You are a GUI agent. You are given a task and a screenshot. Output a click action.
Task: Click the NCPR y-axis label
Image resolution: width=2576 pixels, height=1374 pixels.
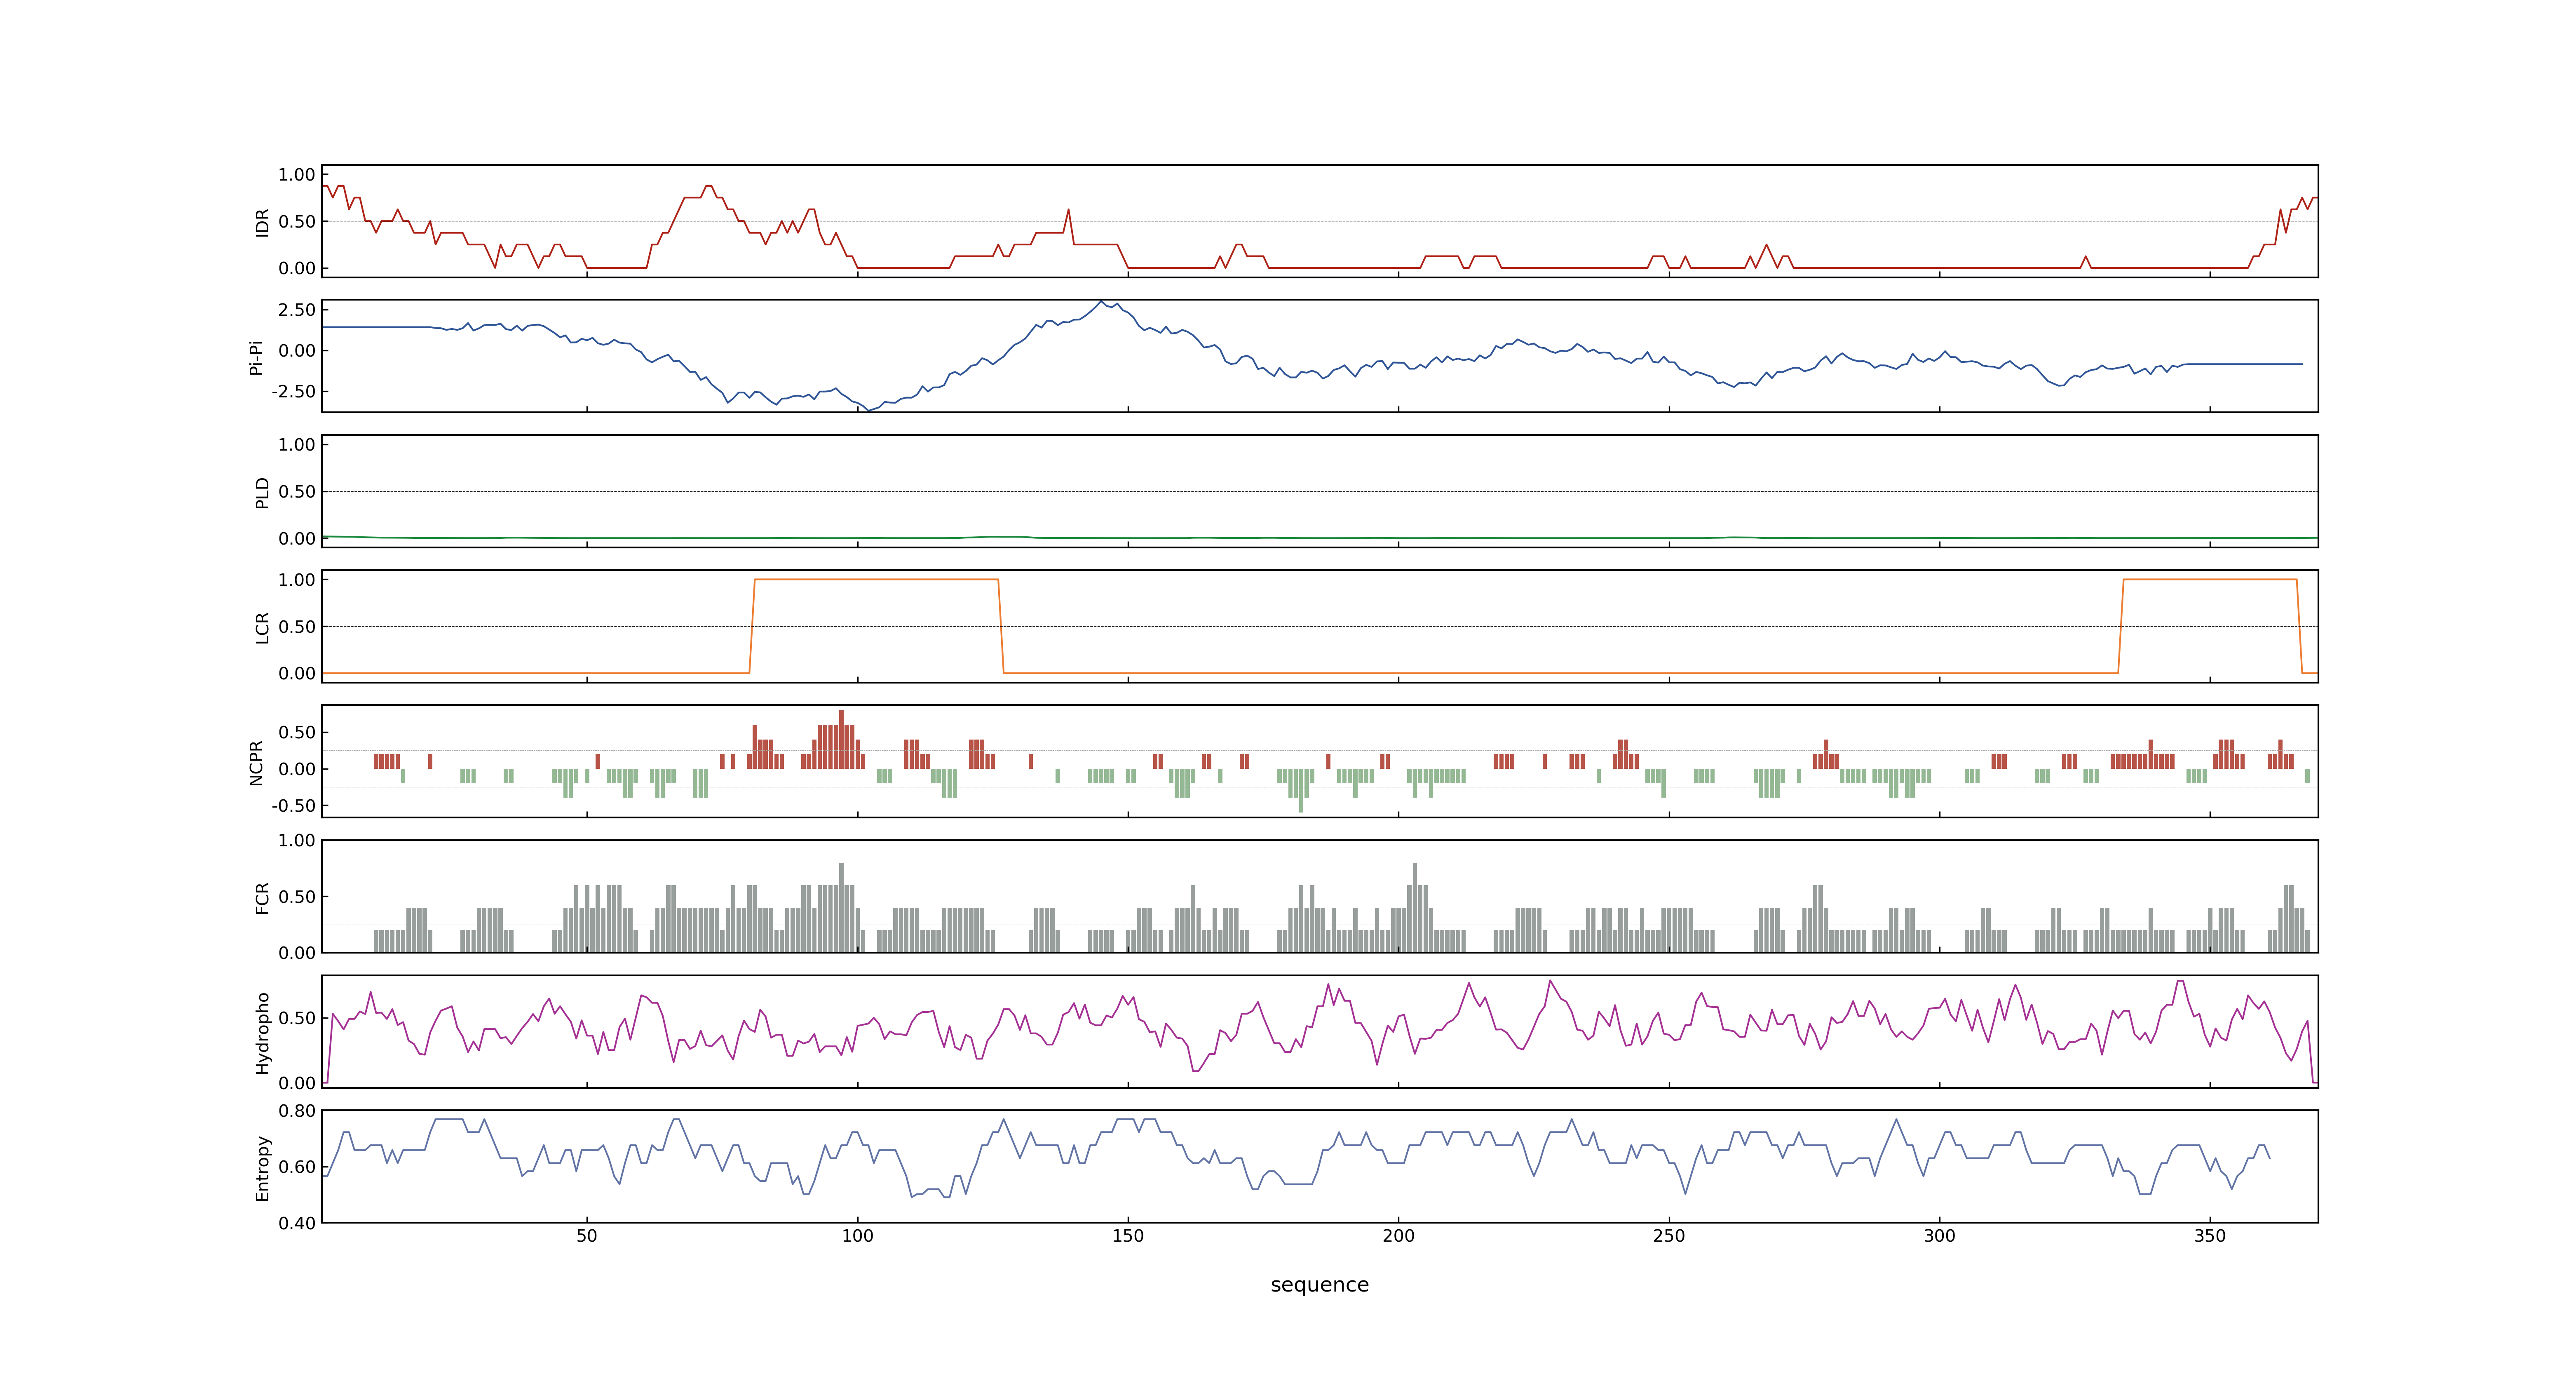pyautogui.click(x=256, y=763)
